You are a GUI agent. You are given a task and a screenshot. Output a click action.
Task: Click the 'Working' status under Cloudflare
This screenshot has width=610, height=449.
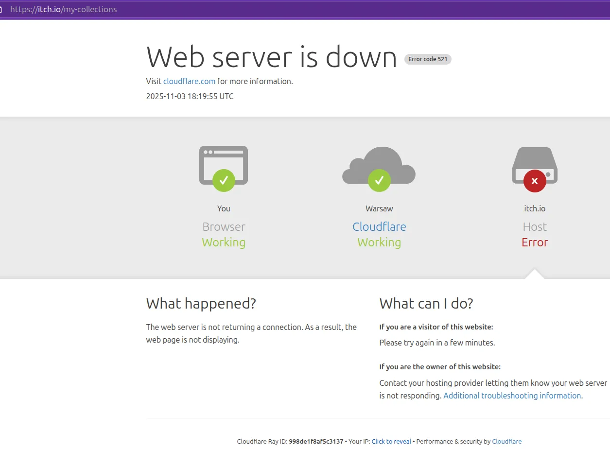[x=379, y=242]
